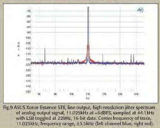
Task: Click caption text 'left channel blue, right red'
Action: 124,124
